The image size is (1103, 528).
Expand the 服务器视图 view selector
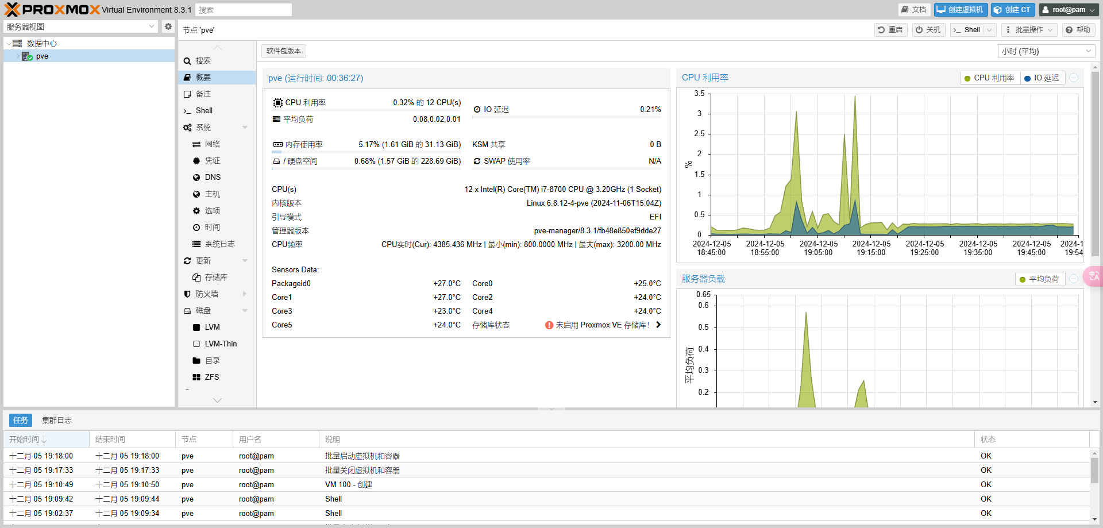point(80,27)
